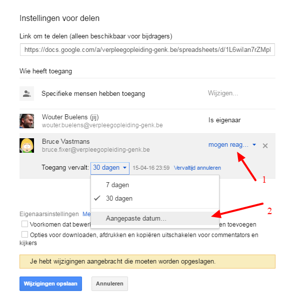Click bruce.fixer email address

pos(96,150)
